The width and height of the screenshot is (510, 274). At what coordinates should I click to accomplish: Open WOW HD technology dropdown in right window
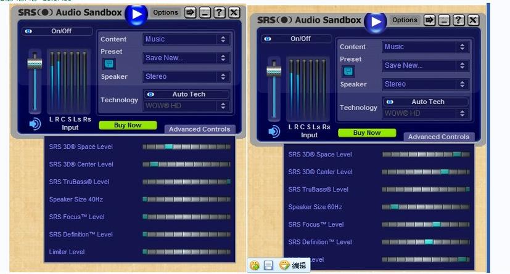(x=426, y=114)
